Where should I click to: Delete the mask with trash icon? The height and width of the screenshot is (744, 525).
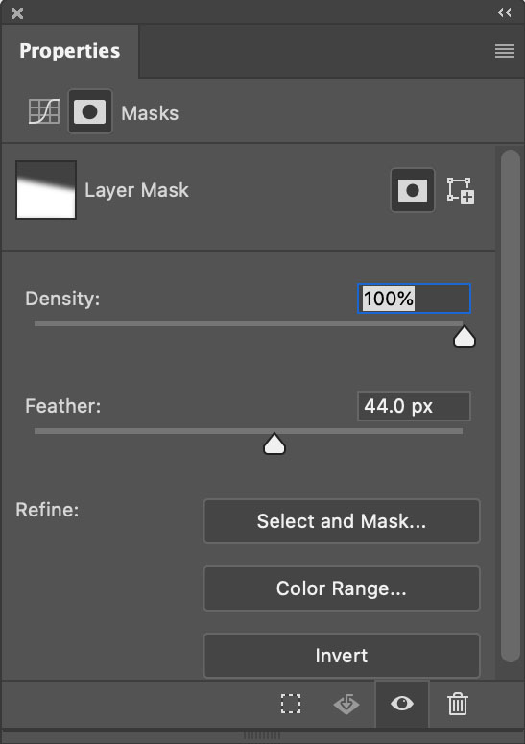tap(458, 704)
